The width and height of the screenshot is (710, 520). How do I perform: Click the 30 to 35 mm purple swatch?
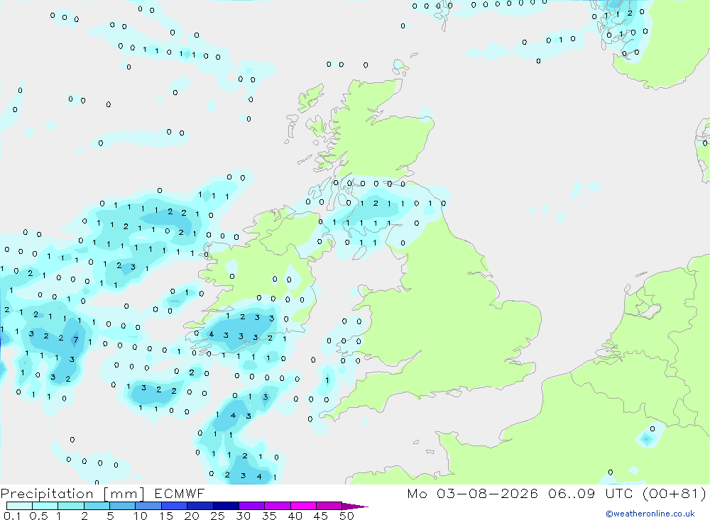(x=252, y=506)
